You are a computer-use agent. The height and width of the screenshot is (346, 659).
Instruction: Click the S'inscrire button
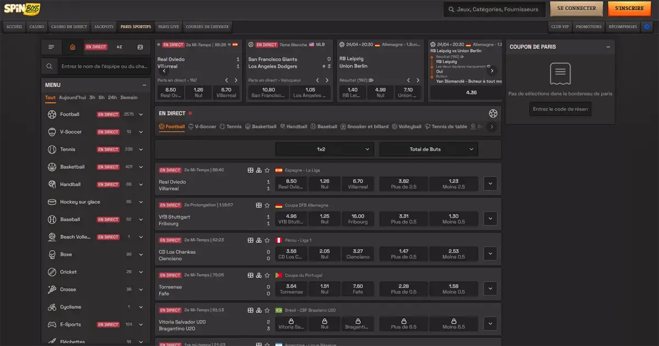click(629, 9)
